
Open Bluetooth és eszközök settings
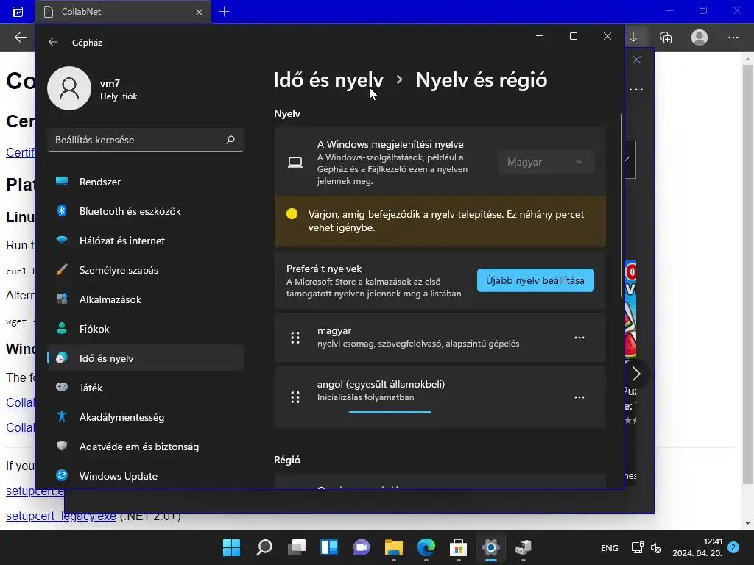click(146, 211)
